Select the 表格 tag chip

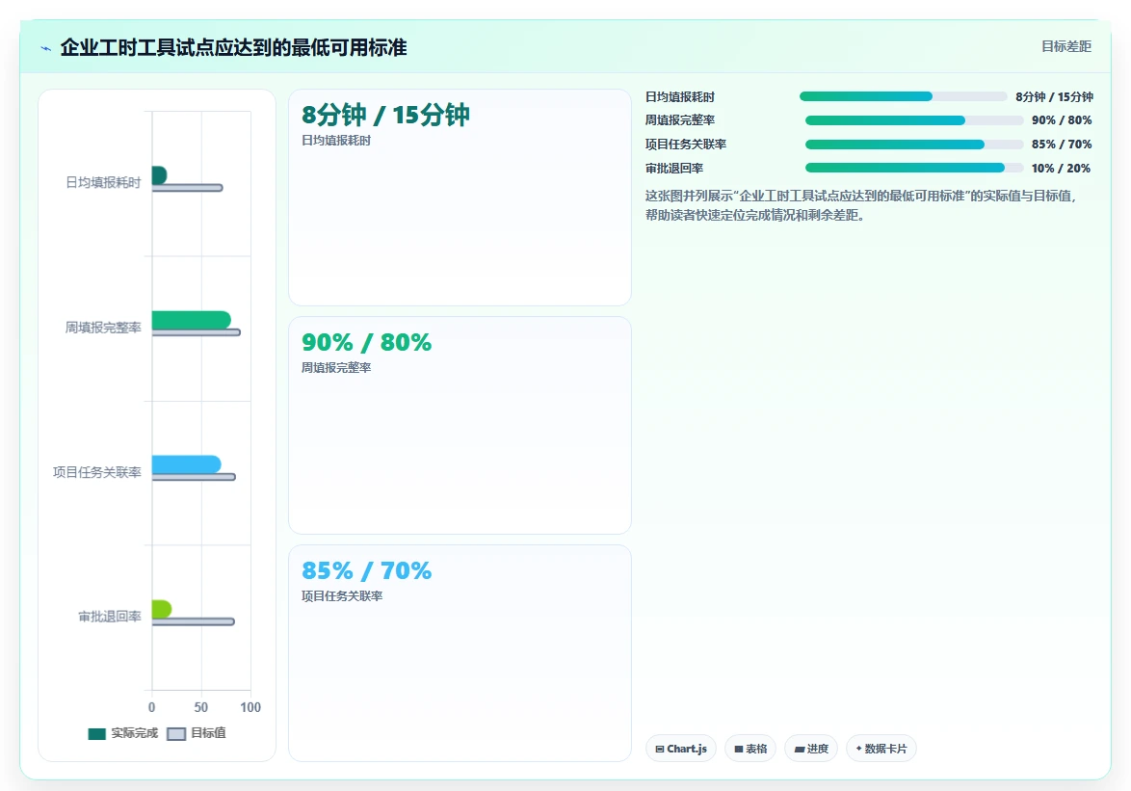[750, 749]
